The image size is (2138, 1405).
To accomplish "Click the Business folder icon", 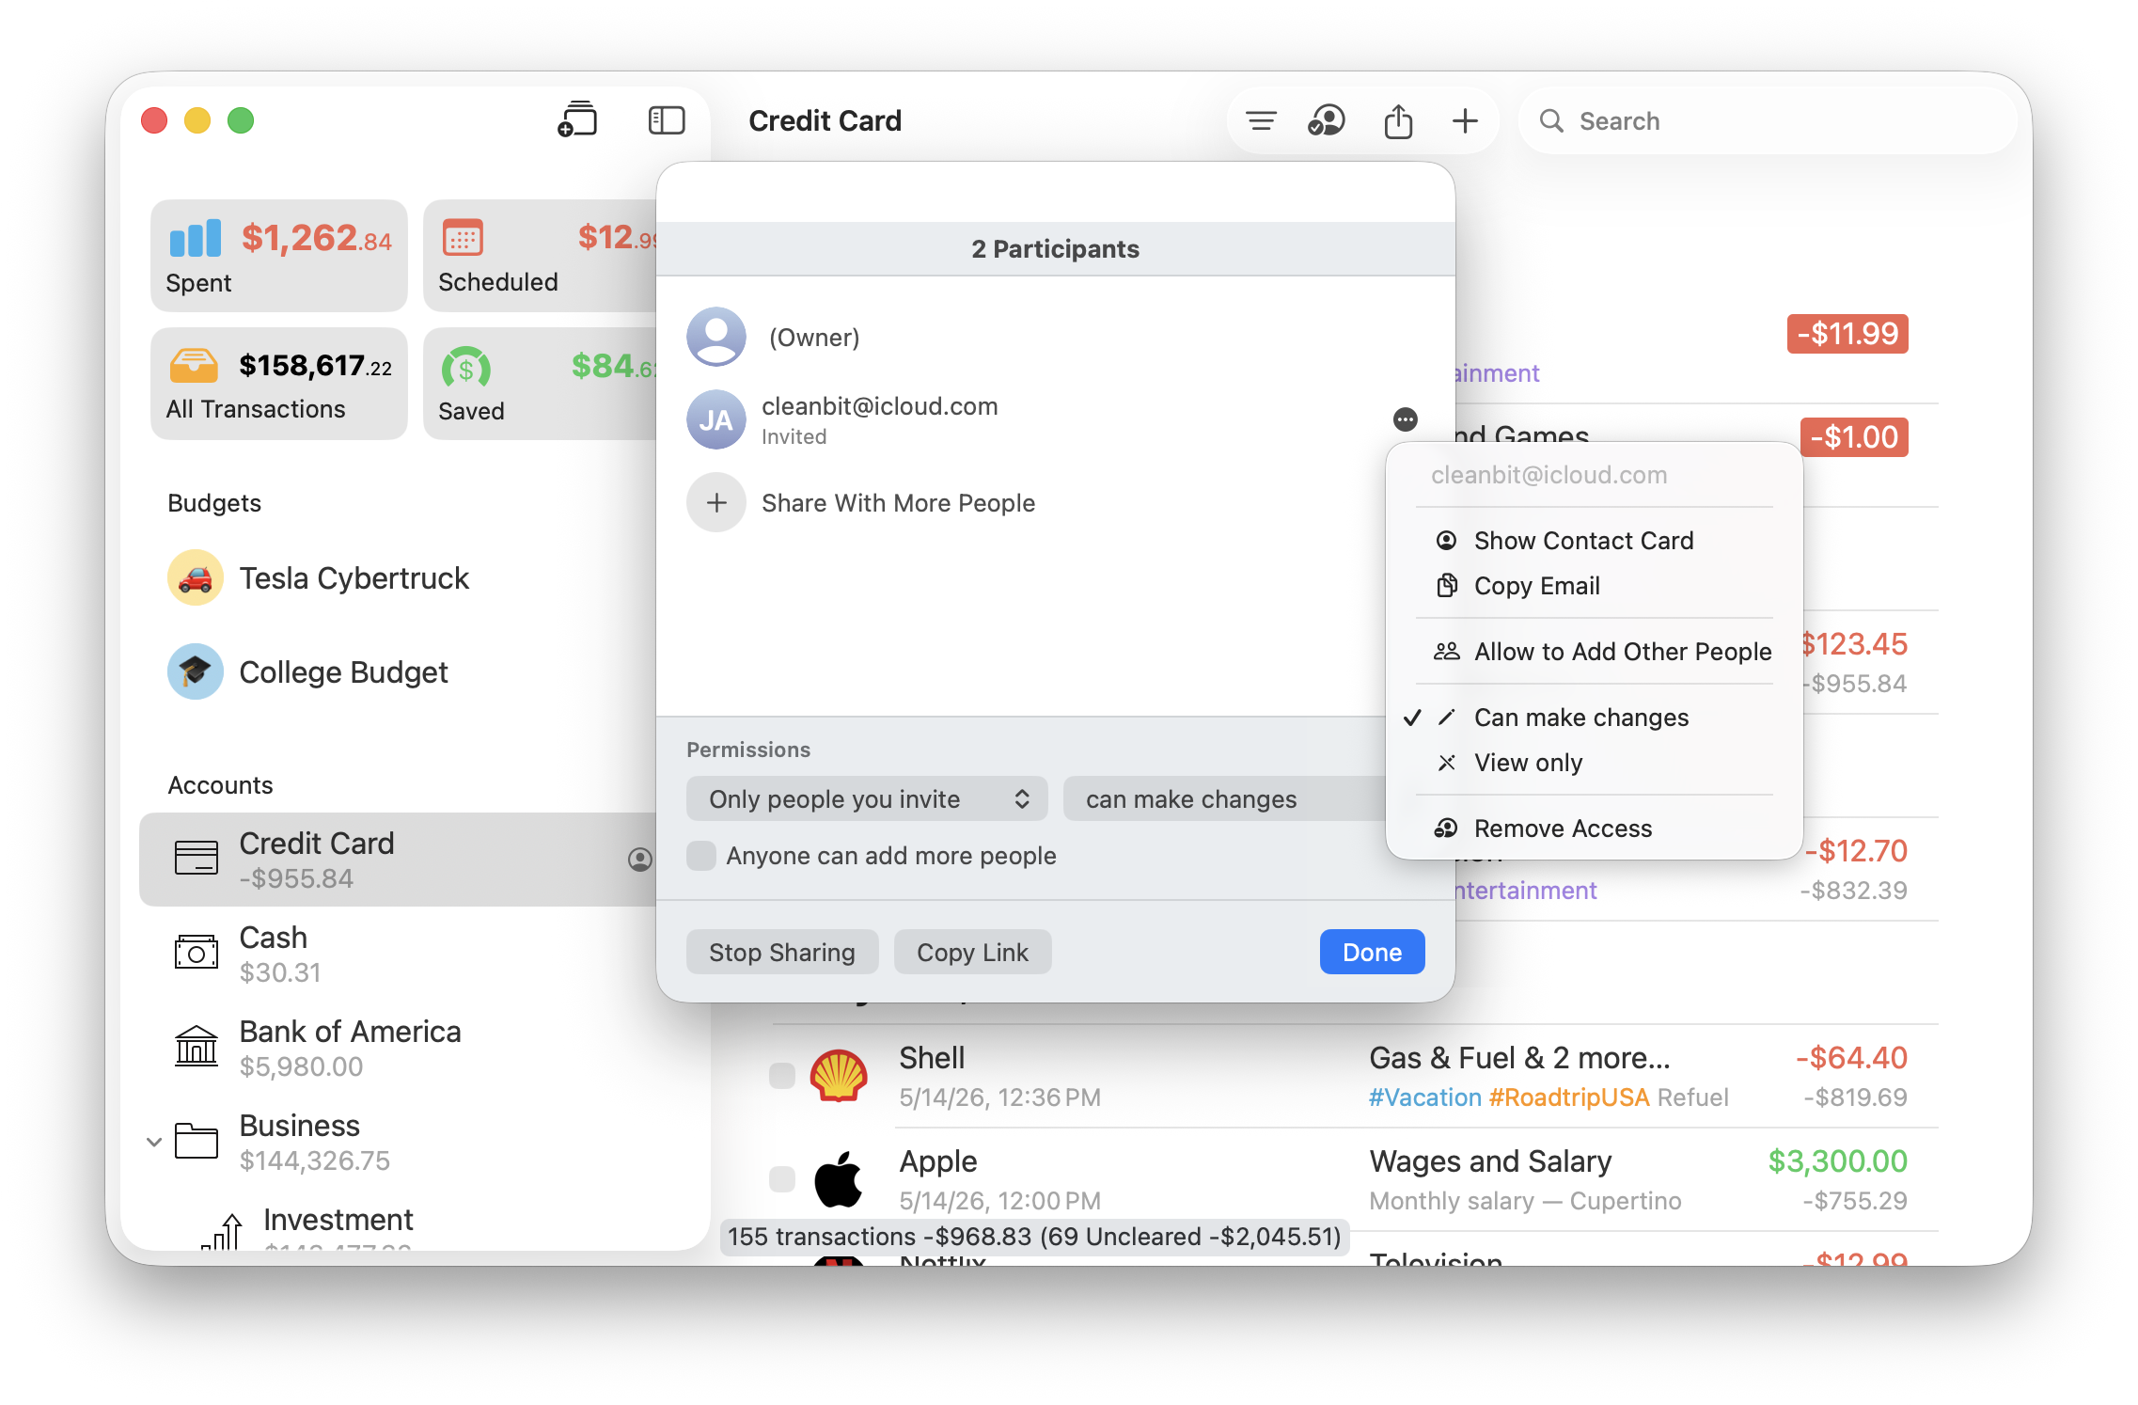I will tap(197, 1141).
